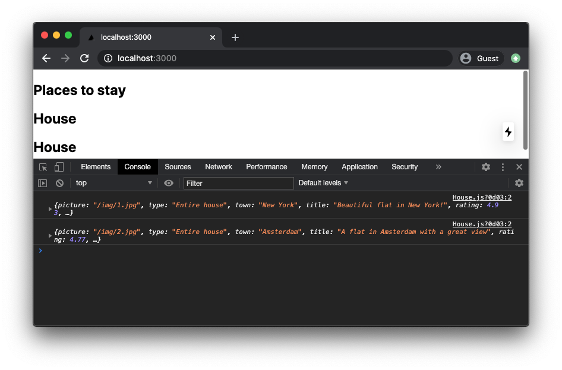This screenshot has width=562, height=370.
Task: Clear the console with the ban icon
Action: [59, 184]
